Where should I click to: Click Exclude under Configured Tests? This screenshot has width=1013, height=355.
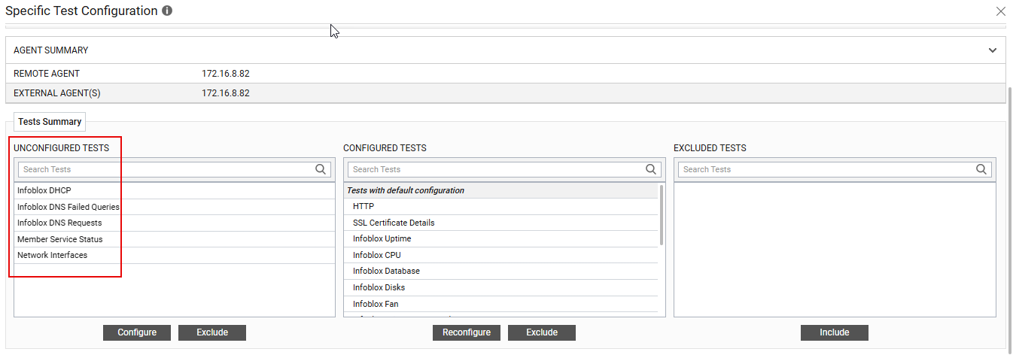(541, 332)
